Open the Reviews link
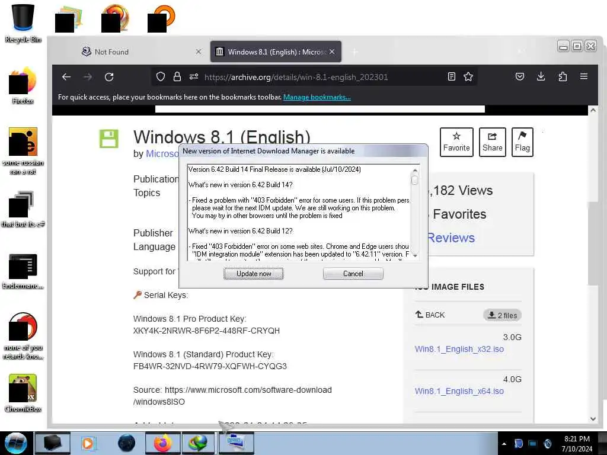Viewport: 607px width, 455px height. 451,238
